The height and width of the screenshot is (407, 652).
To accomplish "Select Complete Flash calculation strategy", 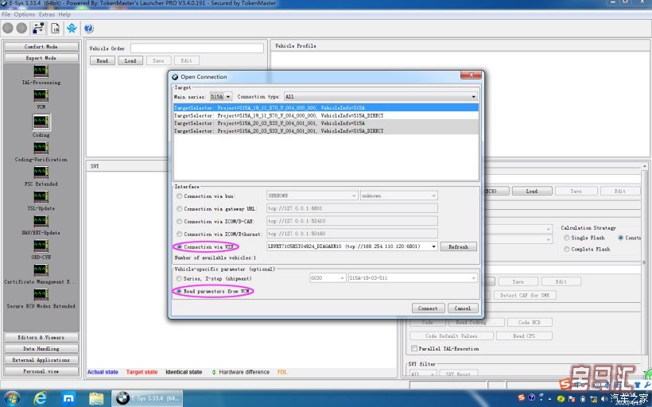I will (566, 249).
